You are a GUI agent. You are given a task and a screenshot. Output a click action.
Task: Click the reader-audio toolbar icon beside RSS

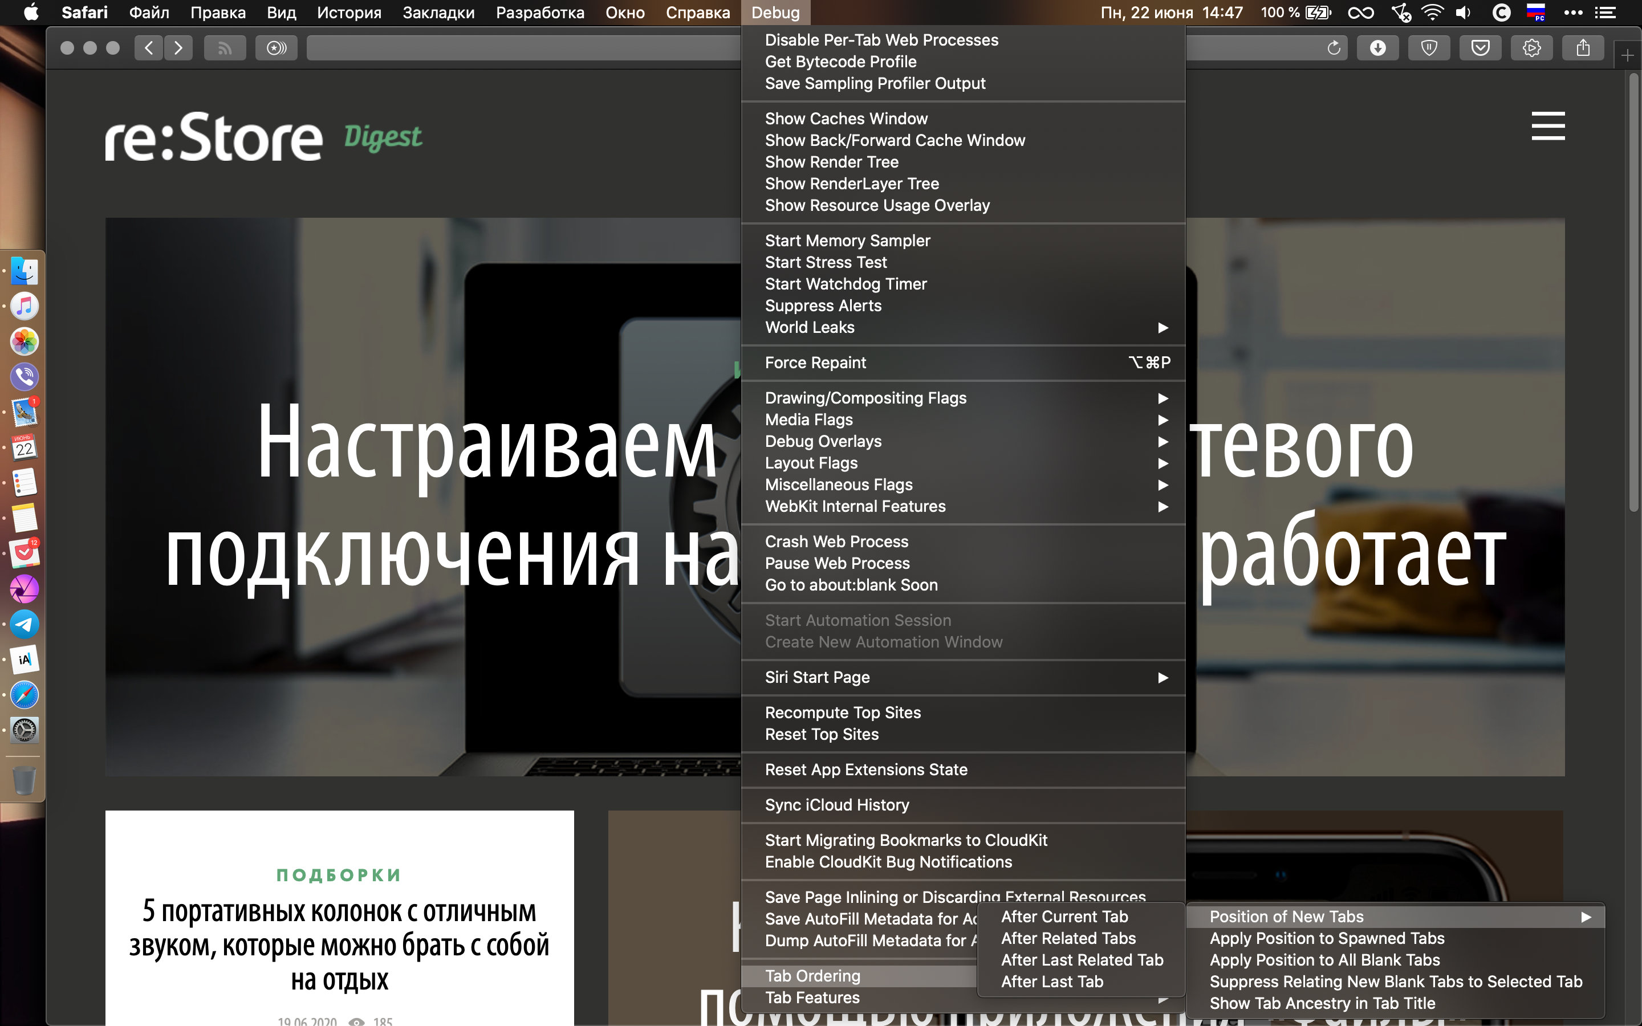point(276,47)
